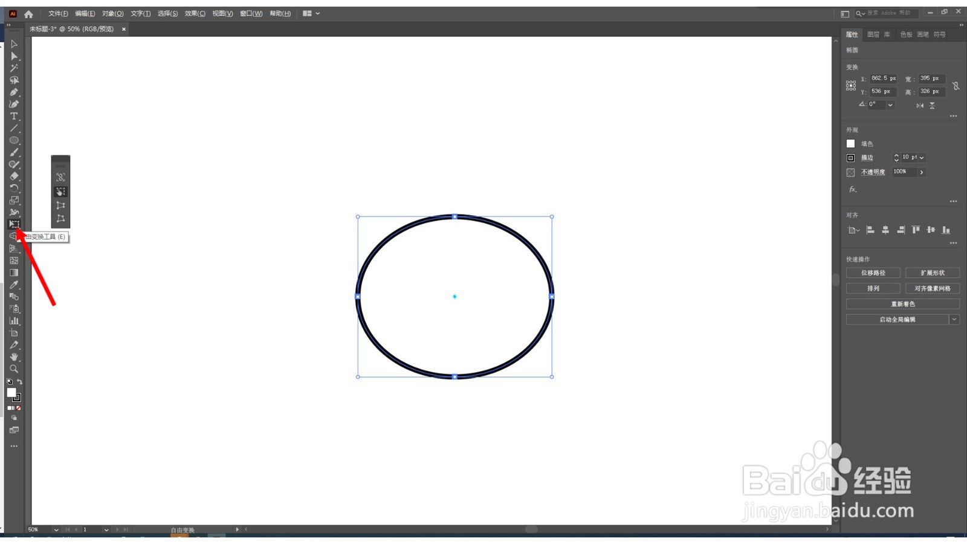Select the Type tool
Viewport: 967px width, 544px height.
[14, 116]
